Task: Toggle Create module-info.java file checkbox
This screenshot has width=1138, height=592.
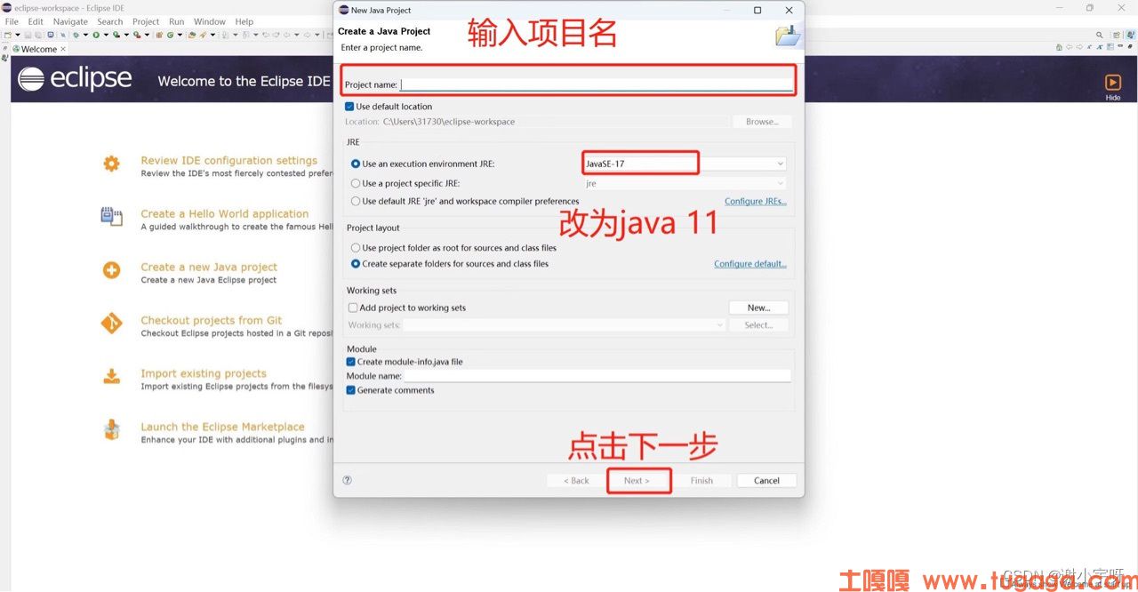Action: 350,362
